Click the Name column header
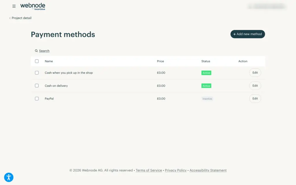 pos(49,61)
